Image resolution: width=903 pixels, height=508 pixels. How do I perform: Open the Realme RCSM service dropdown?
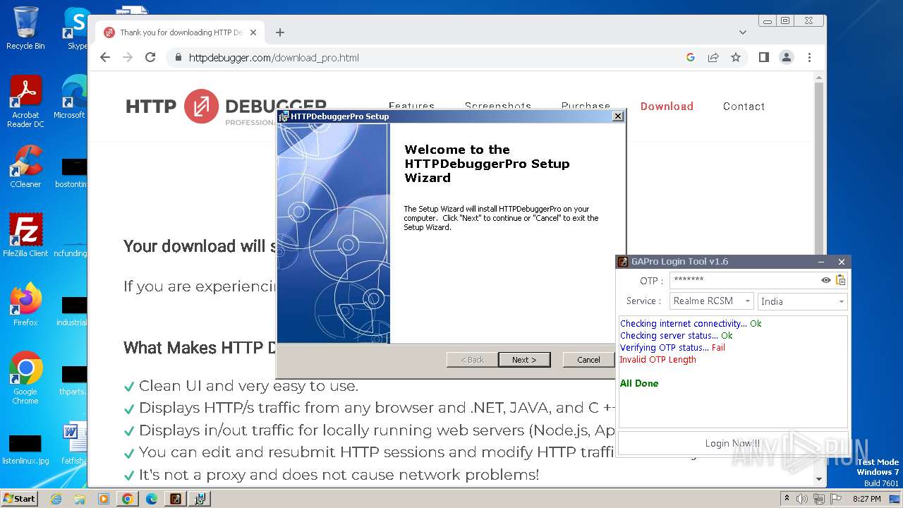[x=712, y=301]
